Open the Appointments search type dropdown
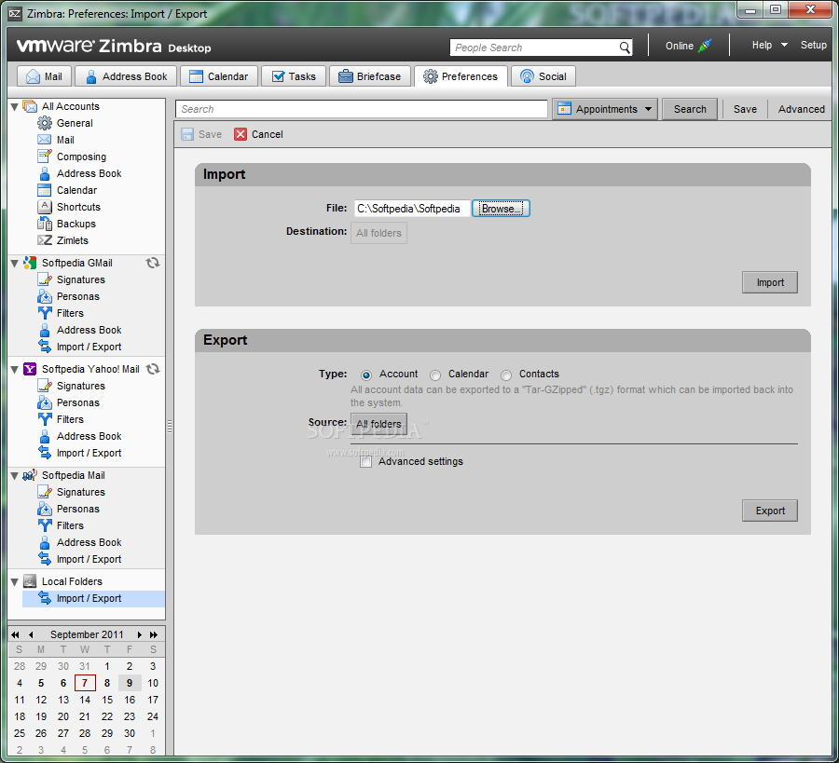The height and width of the screenshot is (763, 839). click(x=605, y=109)
